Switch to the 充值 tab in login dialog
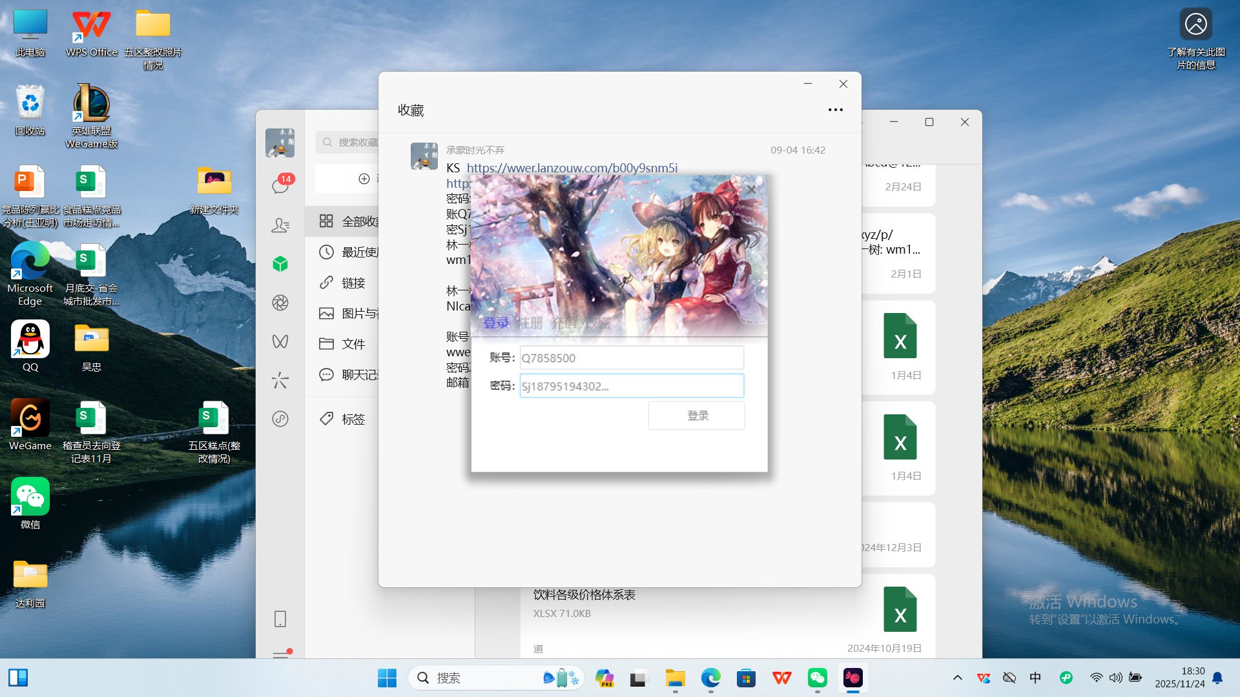 tap(563, 323)
